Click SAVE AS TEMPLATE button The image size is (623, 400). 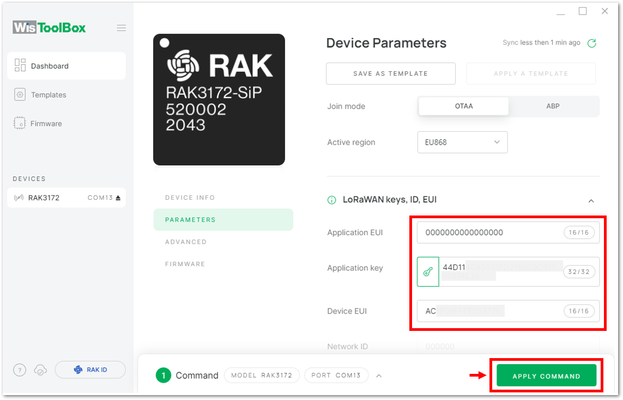(391, 73)
